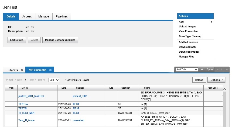This screenshot has height=127, width=232.
Task: Open subject TEST link in TEST01 row
Action: (76, 108)
